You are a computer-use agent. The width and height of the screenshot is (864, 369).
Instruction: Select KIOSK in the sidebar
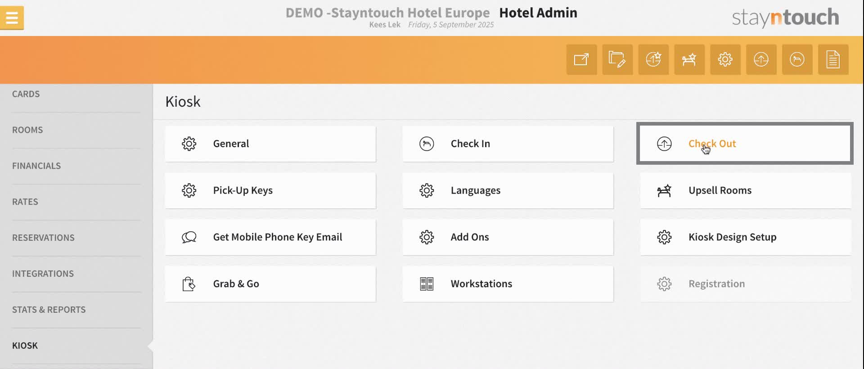coord(25,346)
